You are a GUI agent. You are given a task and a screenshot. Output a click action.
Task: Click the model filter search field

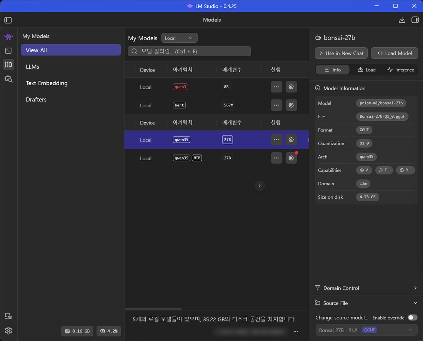[189, 51]
